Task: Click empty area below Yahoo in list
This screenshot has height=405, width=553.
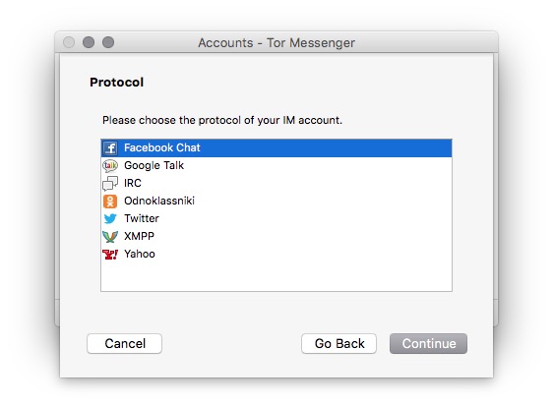Action: tap(276, 276)
